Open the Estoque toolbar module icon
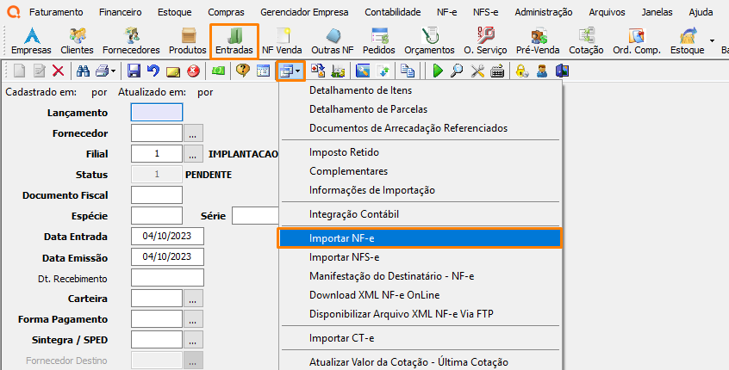 point(687,40)
